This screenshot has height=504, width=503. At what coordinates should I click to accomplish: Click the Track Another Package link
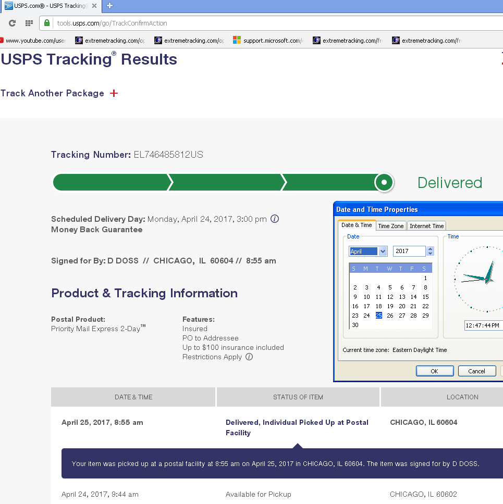pos(53,93)
